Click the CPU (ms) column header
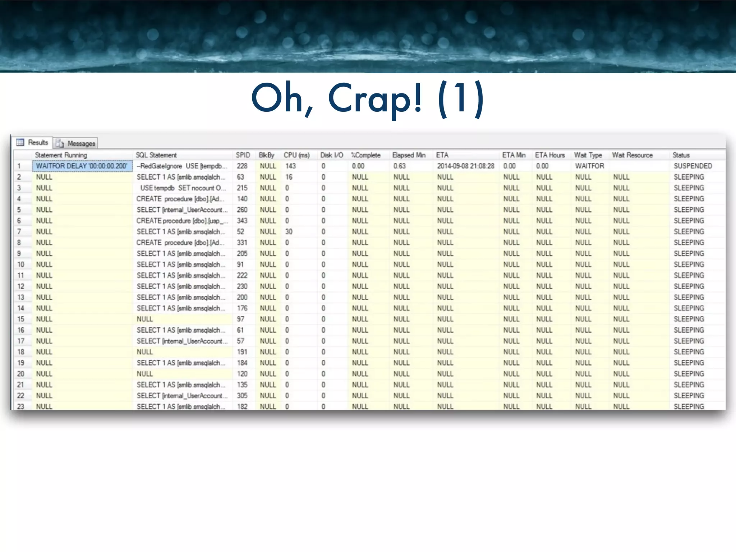 [x=296, y=155]
